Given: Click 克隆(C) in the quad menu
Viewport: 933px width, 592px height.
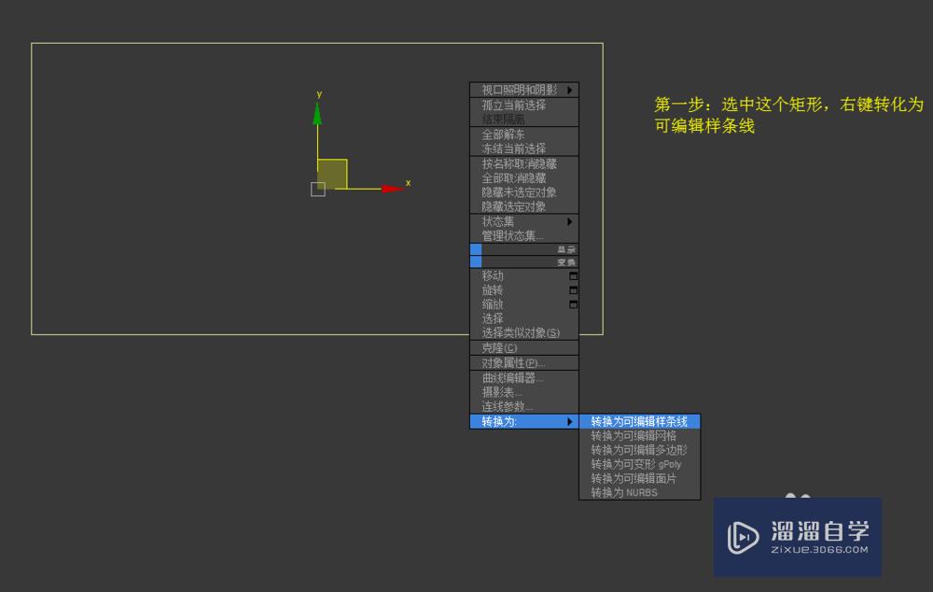Looking at the screenshot, I should click(524, 347).
